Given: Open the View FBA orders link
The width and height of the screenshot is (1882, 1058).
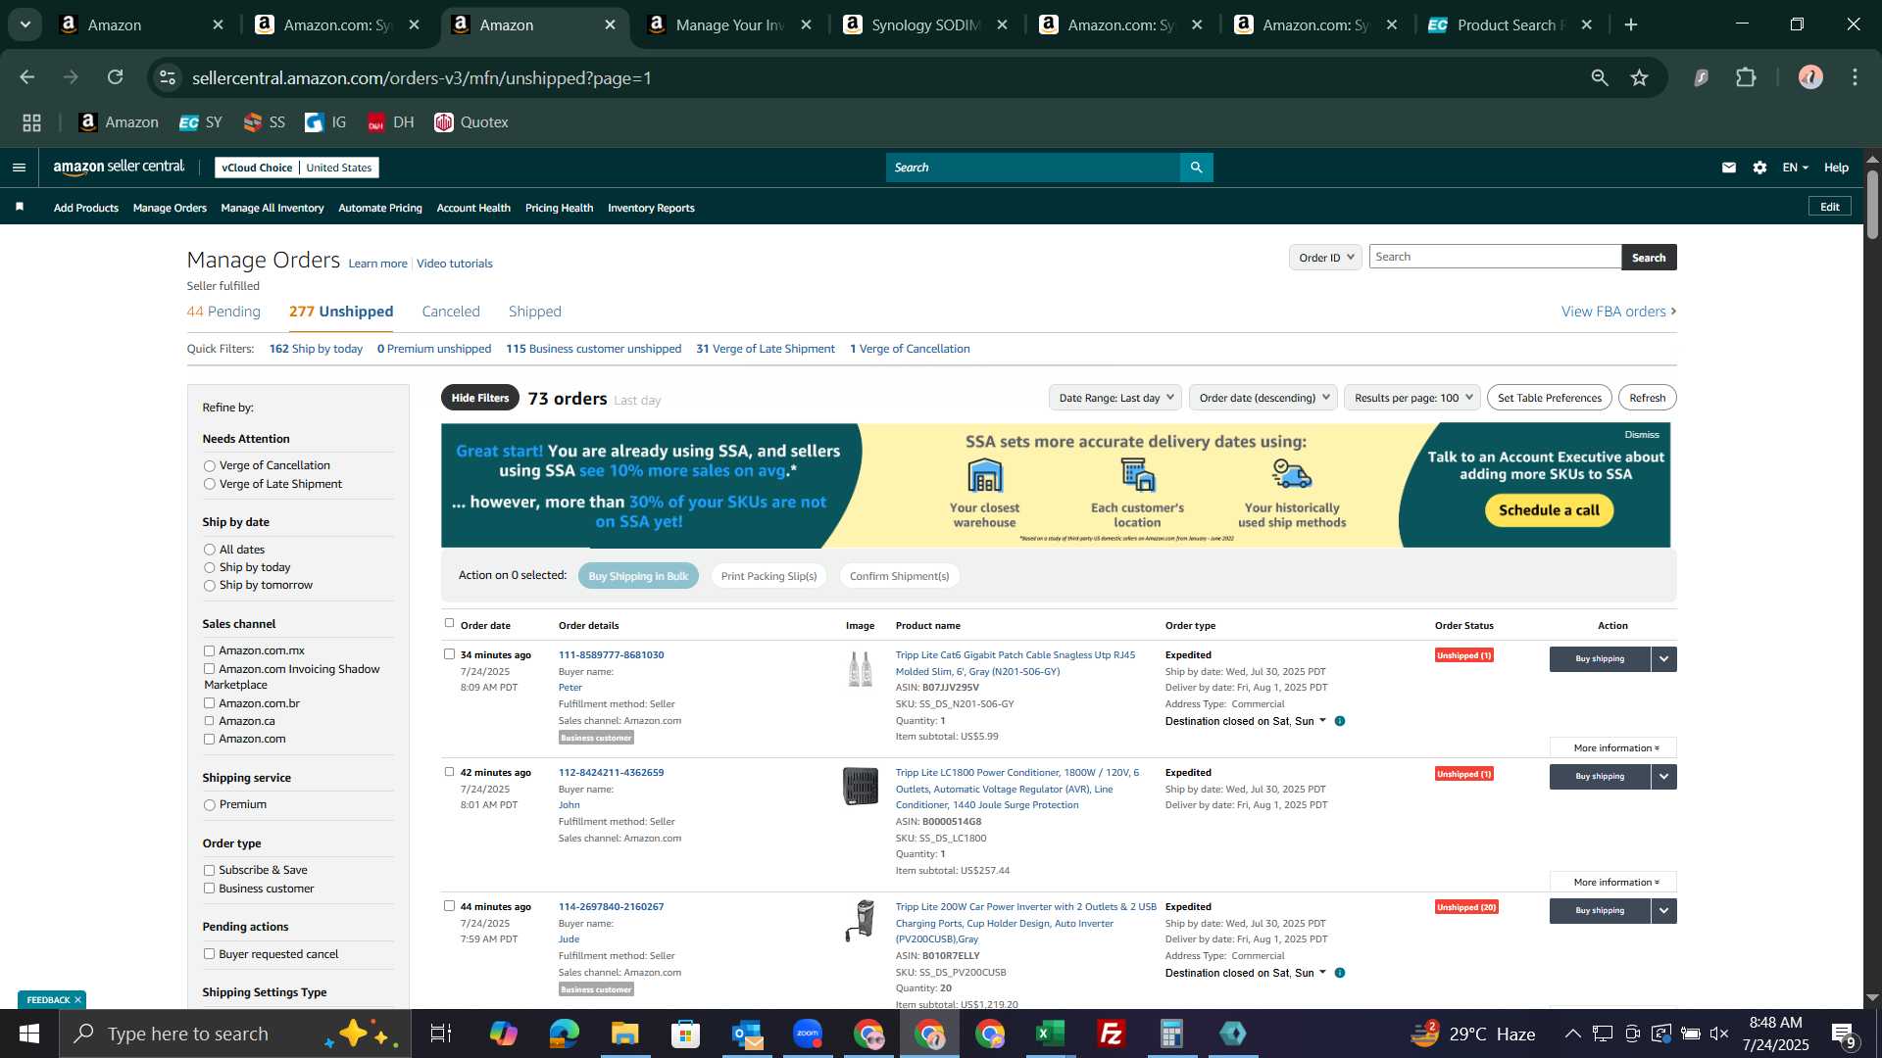Looking at the screenshot, I should click(1618, 312).
